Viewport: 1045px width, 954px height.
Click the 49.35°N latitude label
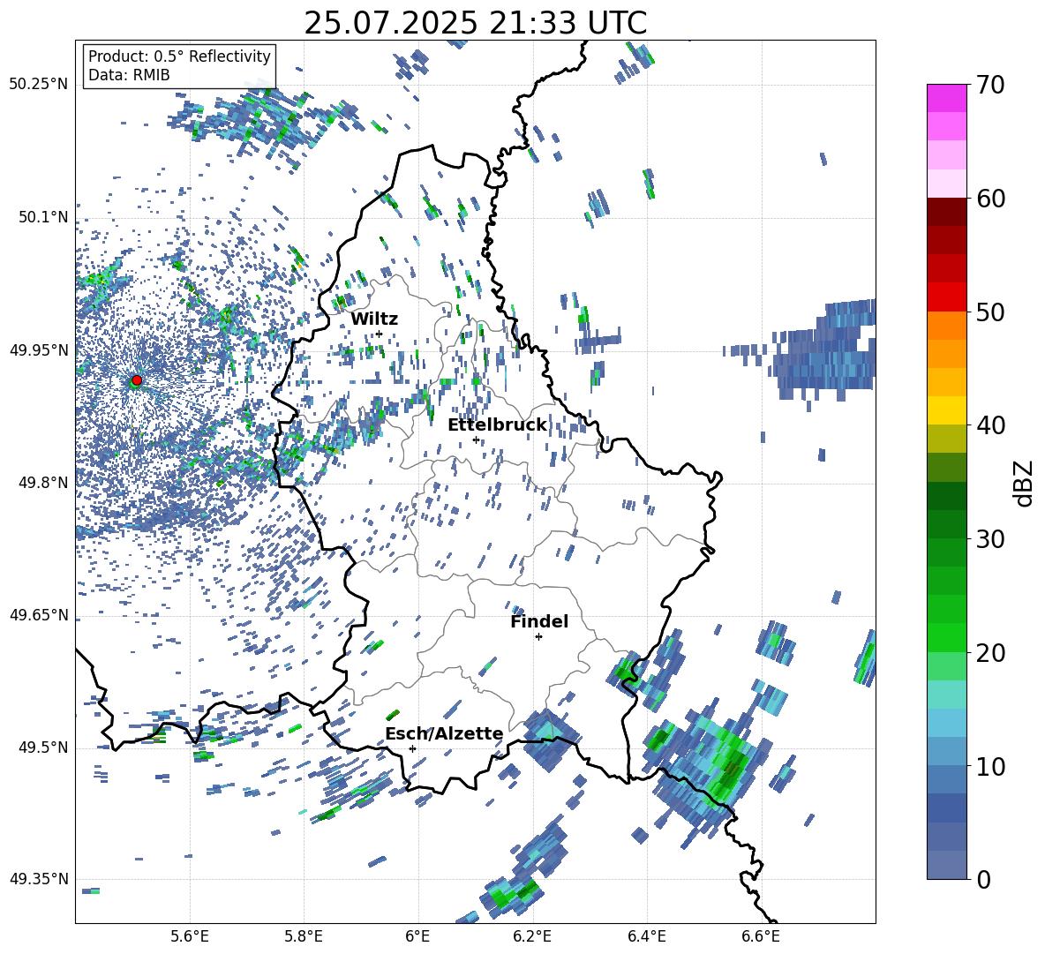click(x=39, y=879)
